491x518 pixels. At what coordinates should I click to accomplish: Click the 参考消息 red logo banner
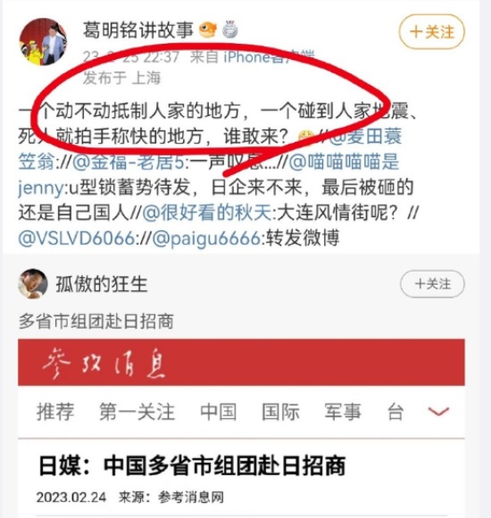click(x=241, y=363)
